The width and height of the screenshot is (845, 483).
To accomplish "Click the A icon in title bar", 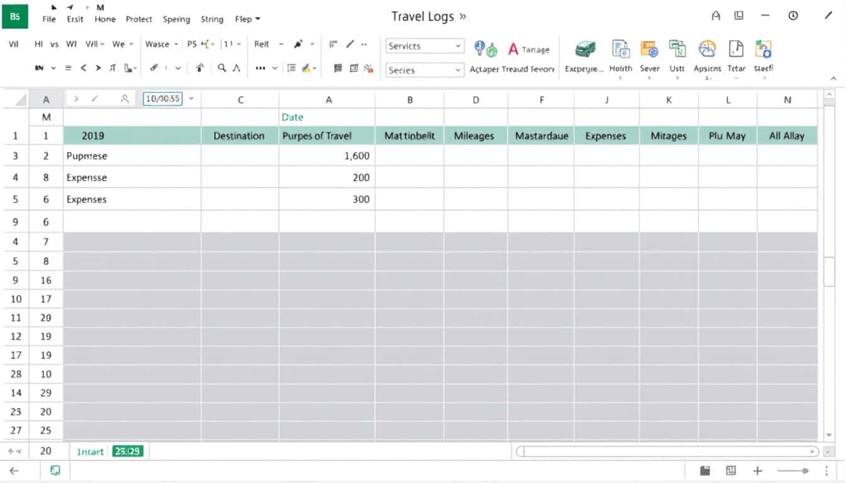I will click(x=715, y=16).
